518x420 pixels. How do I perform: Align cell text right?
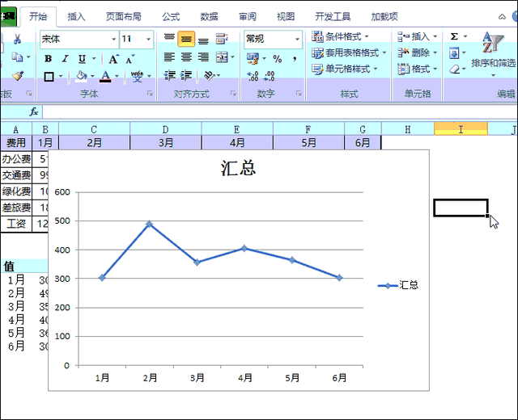(x=203, y=57)
